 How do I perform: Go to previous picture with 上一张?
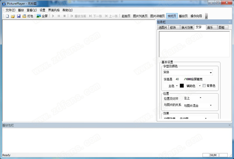[x=111, y=16]
